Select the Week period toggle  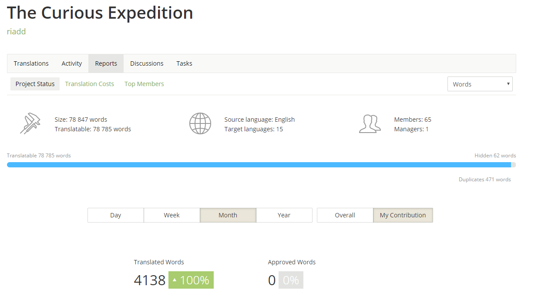172,215
